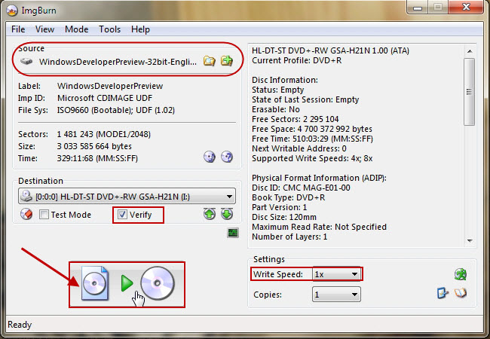Start burning with the Write image button
Screen dimensions: 490x339
[127, 284]
